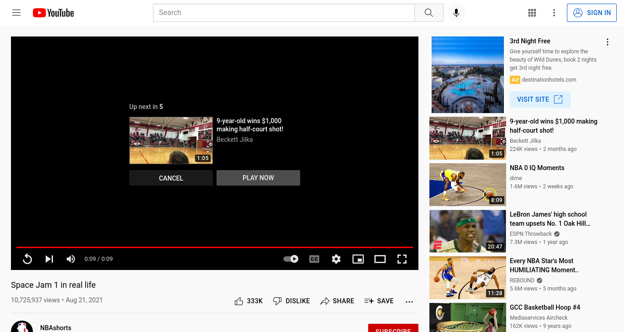Skip to the next video
This screenshot has height=332, width=624.
[49, 259]
